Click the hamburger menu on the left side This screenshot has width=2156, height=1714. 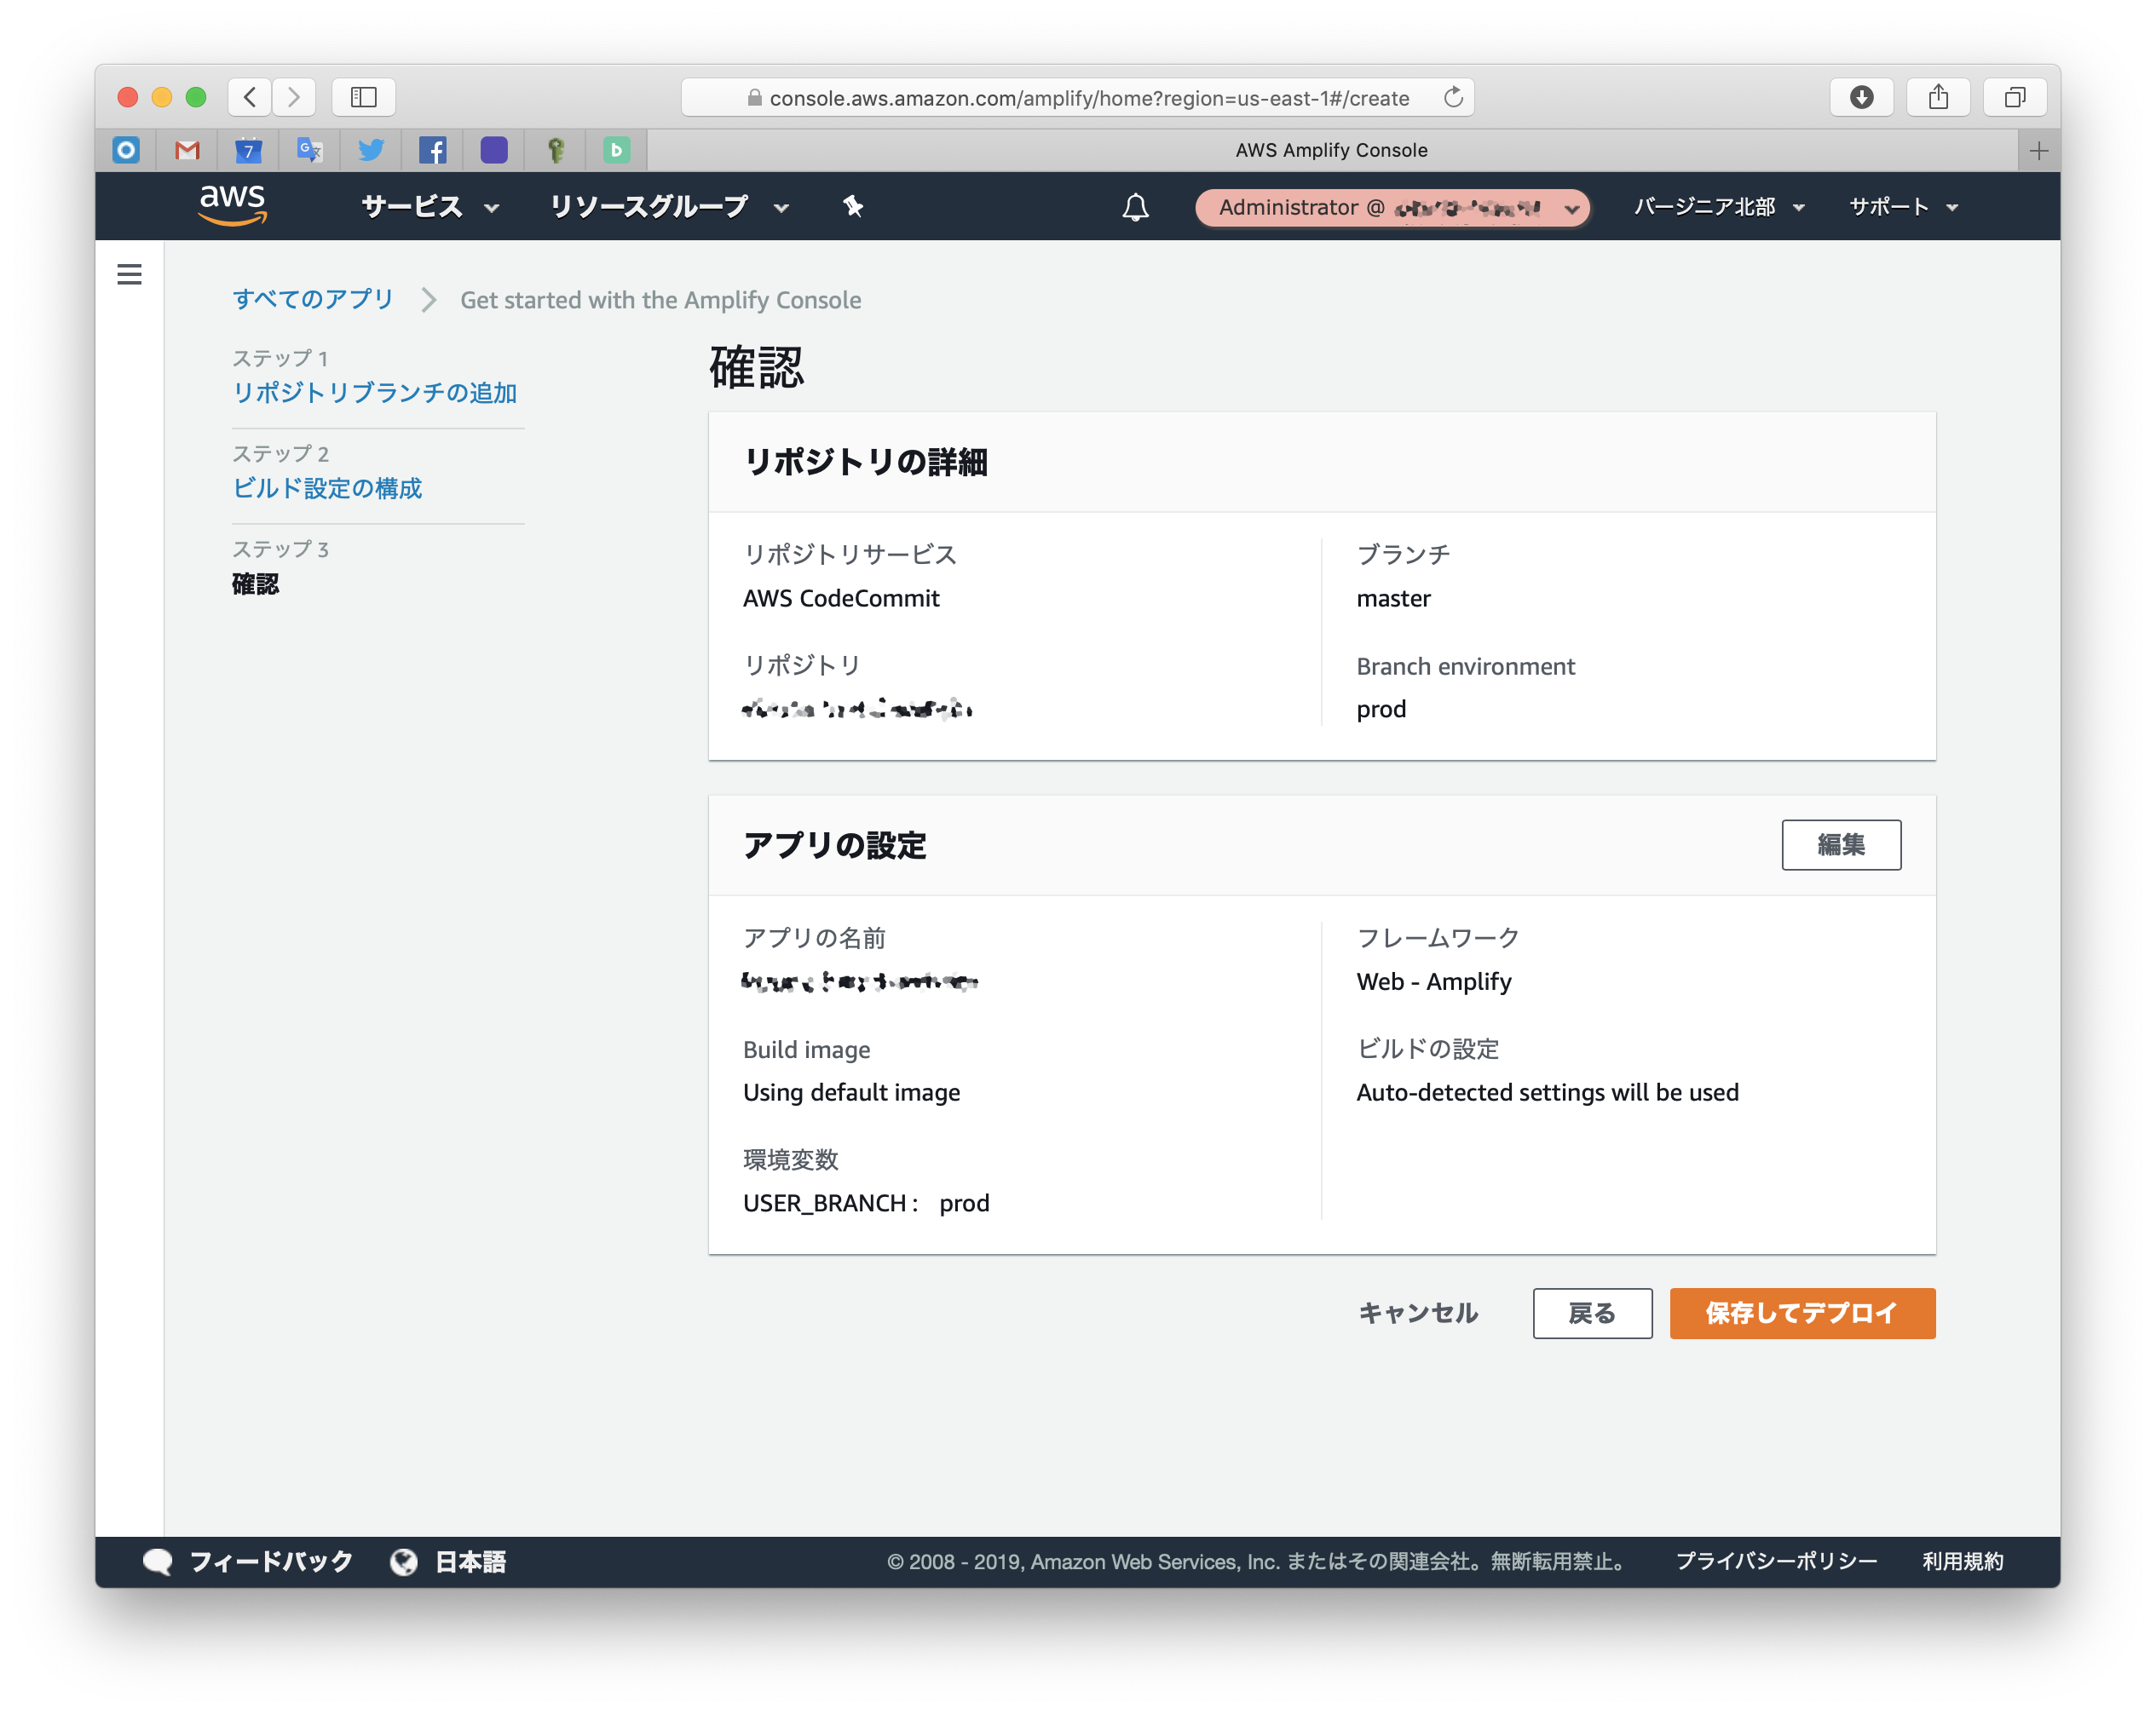[129, 273]
